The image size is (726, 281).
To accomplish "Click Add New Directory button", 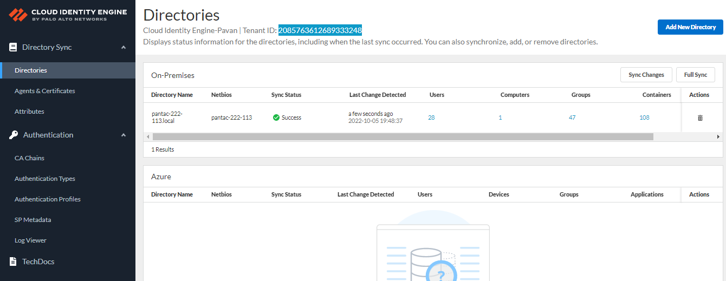I will pos(690,27).
